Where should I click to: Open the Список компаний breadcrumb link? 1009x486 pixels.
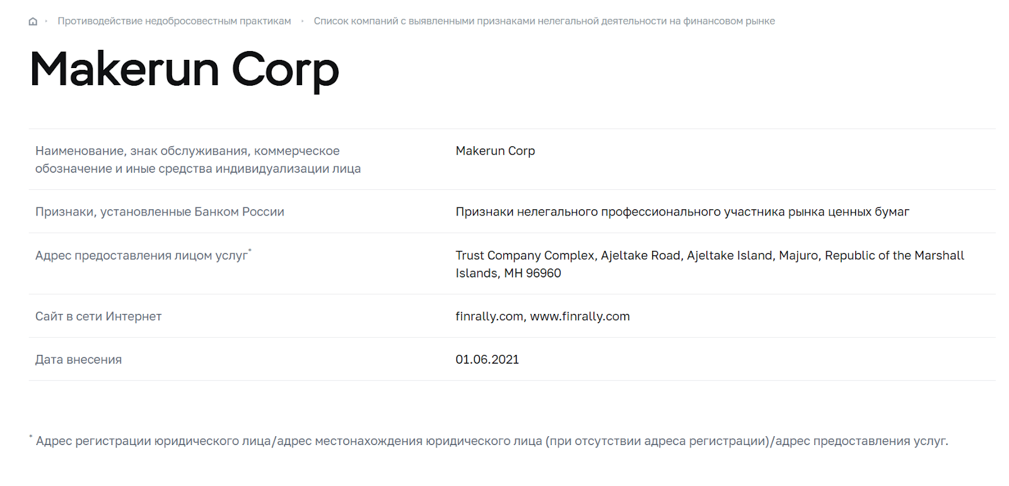click(x=544, y=21)
